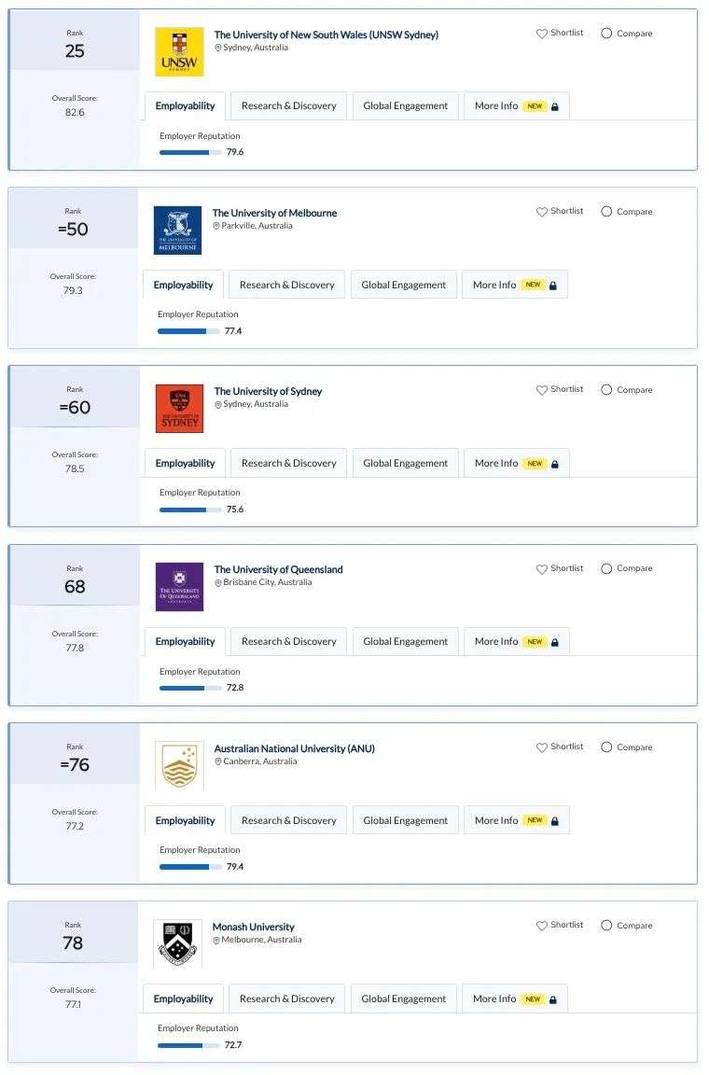This screenshot has width=709, height=1075.
Task: Click the University of Queensland purple logo
Action: pyautogui.click(x=179, y=587)
